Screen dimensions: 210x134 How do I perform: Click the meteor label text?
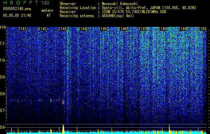47,10
